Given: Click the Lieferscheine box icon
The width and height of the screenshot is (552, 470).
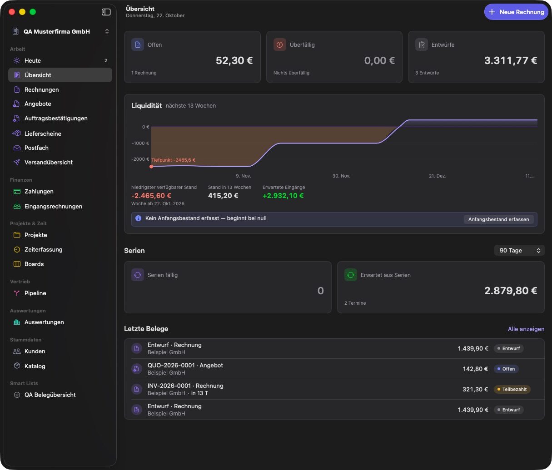Looking at the screenshot, I should (x=17, y=134).
